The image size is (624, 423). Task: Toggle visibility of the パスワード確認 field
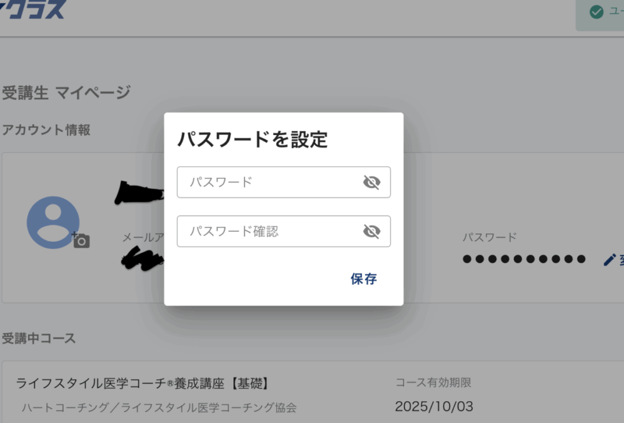point(371,231)
